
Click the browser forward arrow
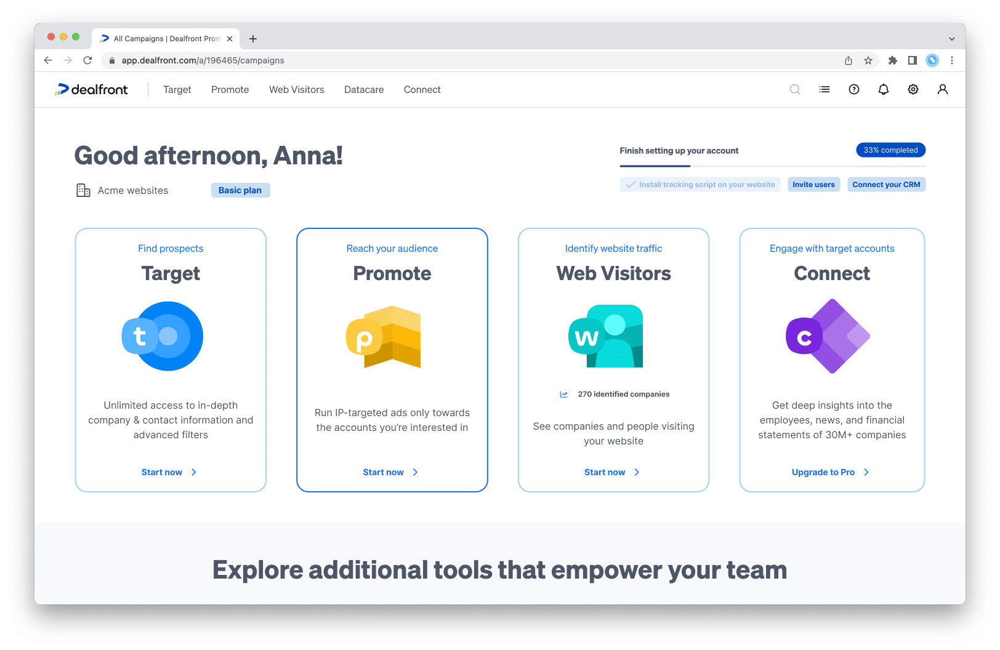(68, 60)
